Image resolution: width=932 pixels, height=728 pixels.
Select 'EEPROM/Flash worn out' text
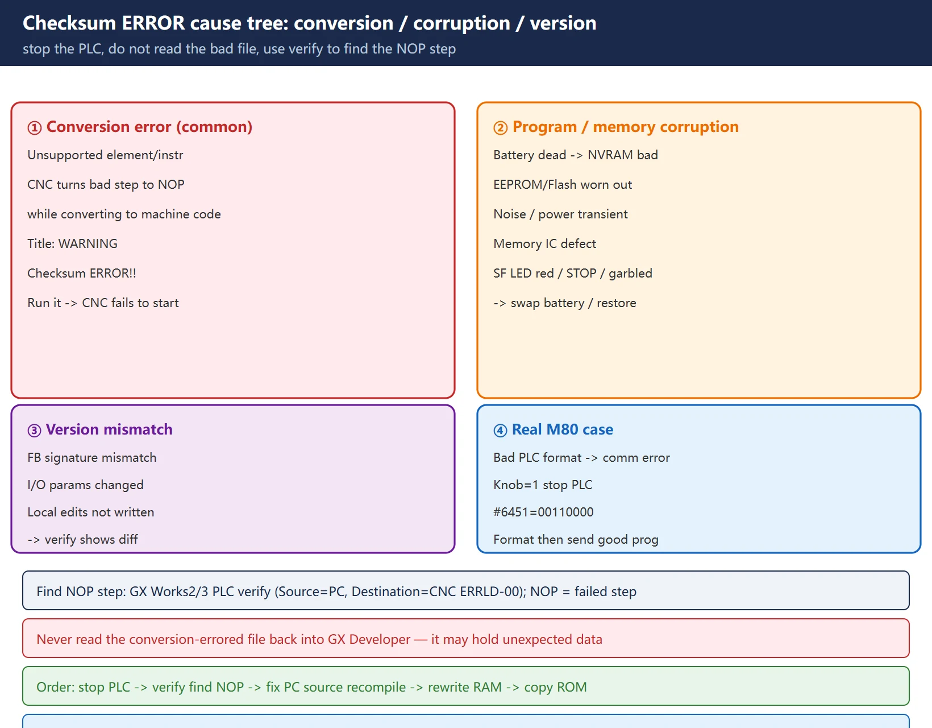click(x=563, y=185)
